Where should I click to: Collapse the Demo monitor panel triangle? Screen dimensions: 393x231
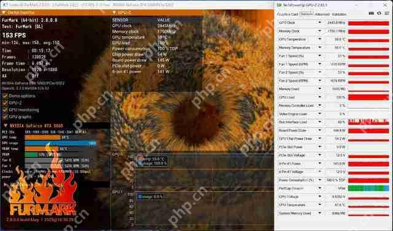click(4, 12)
